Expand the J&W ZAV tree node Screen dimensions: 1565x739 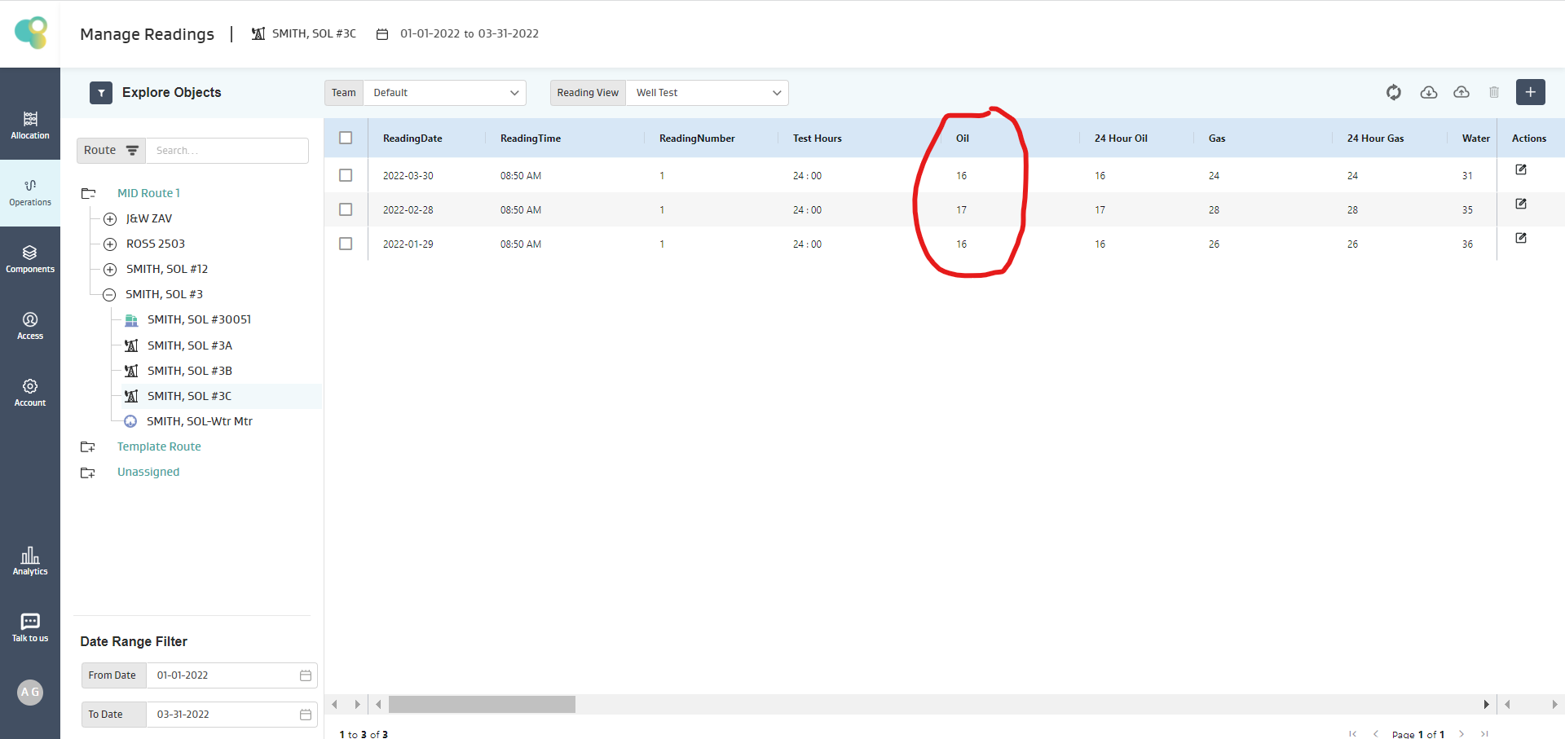tap(110, 218)
